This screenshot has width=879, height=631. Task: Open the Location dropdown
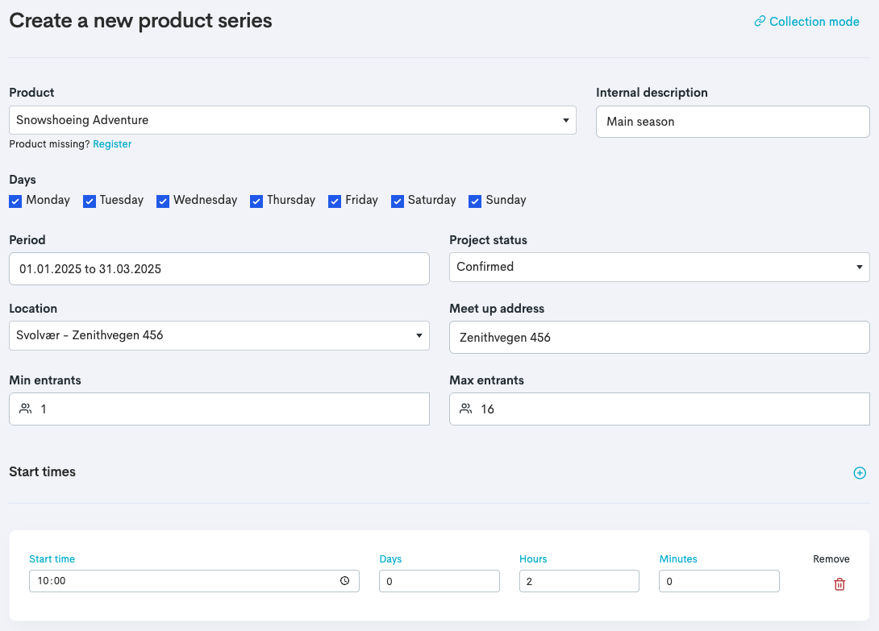point(219,335)
